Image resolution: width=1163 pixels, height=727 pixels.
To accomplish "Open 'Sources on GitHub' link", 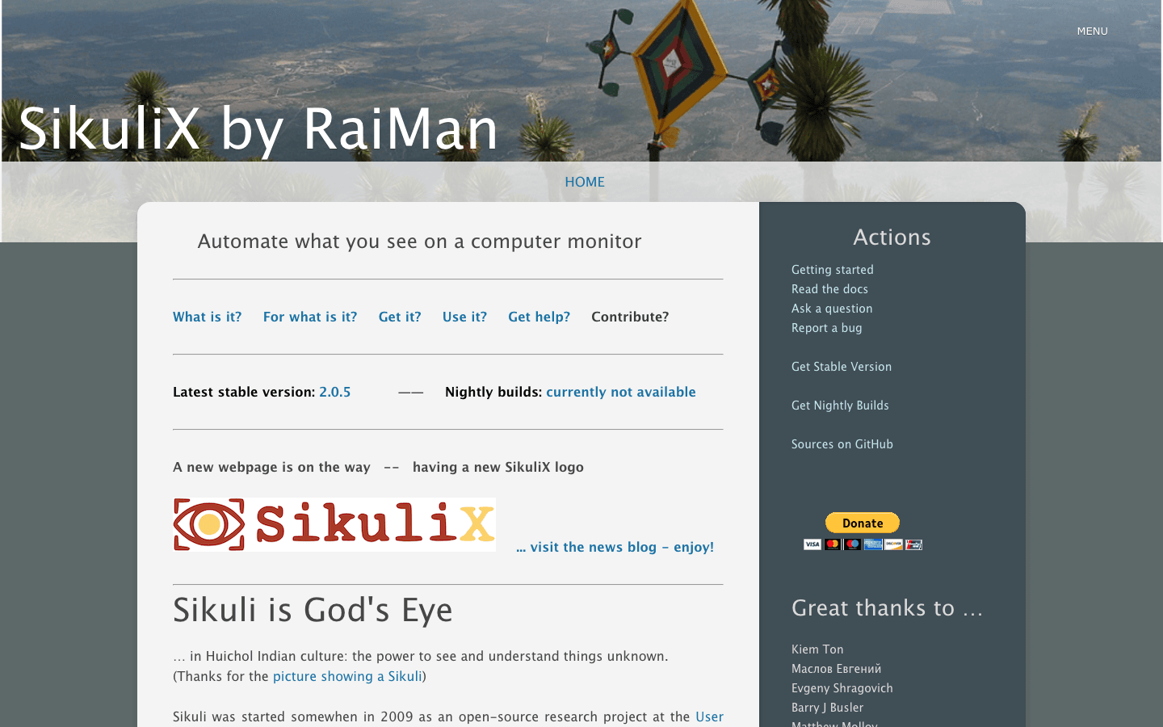I will [x=842, y=443].
